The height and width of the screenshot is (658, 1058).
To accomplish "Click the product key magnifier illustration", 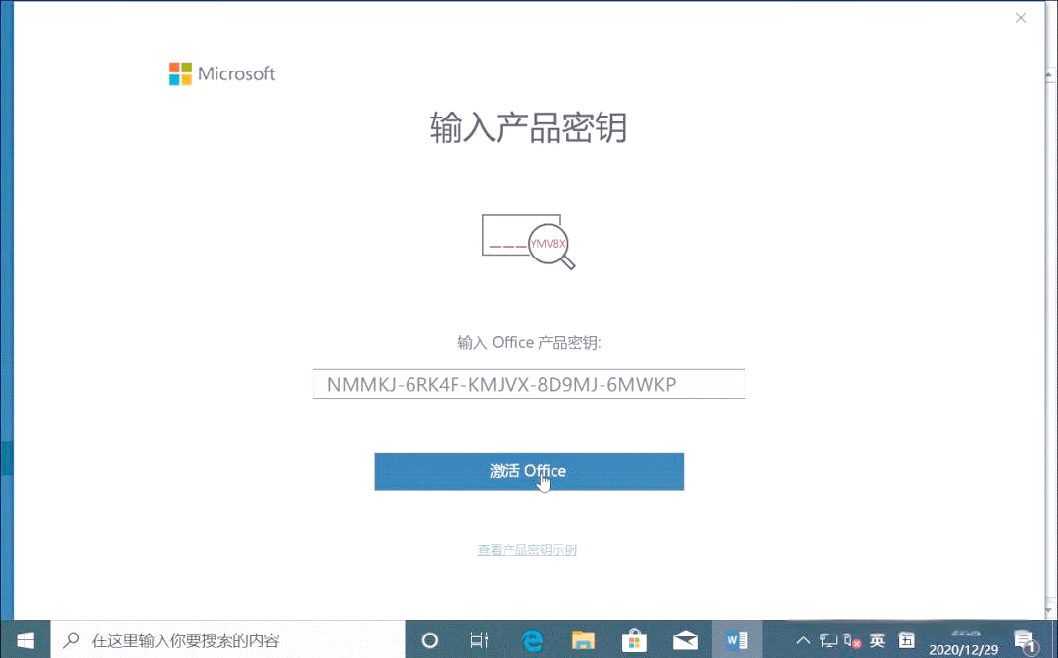I will click(528, 242).
